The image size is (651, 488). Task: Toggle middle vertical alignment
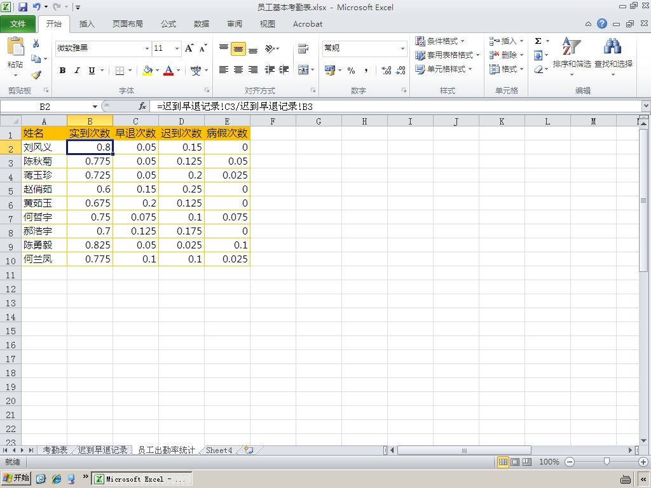coord(238,48)
